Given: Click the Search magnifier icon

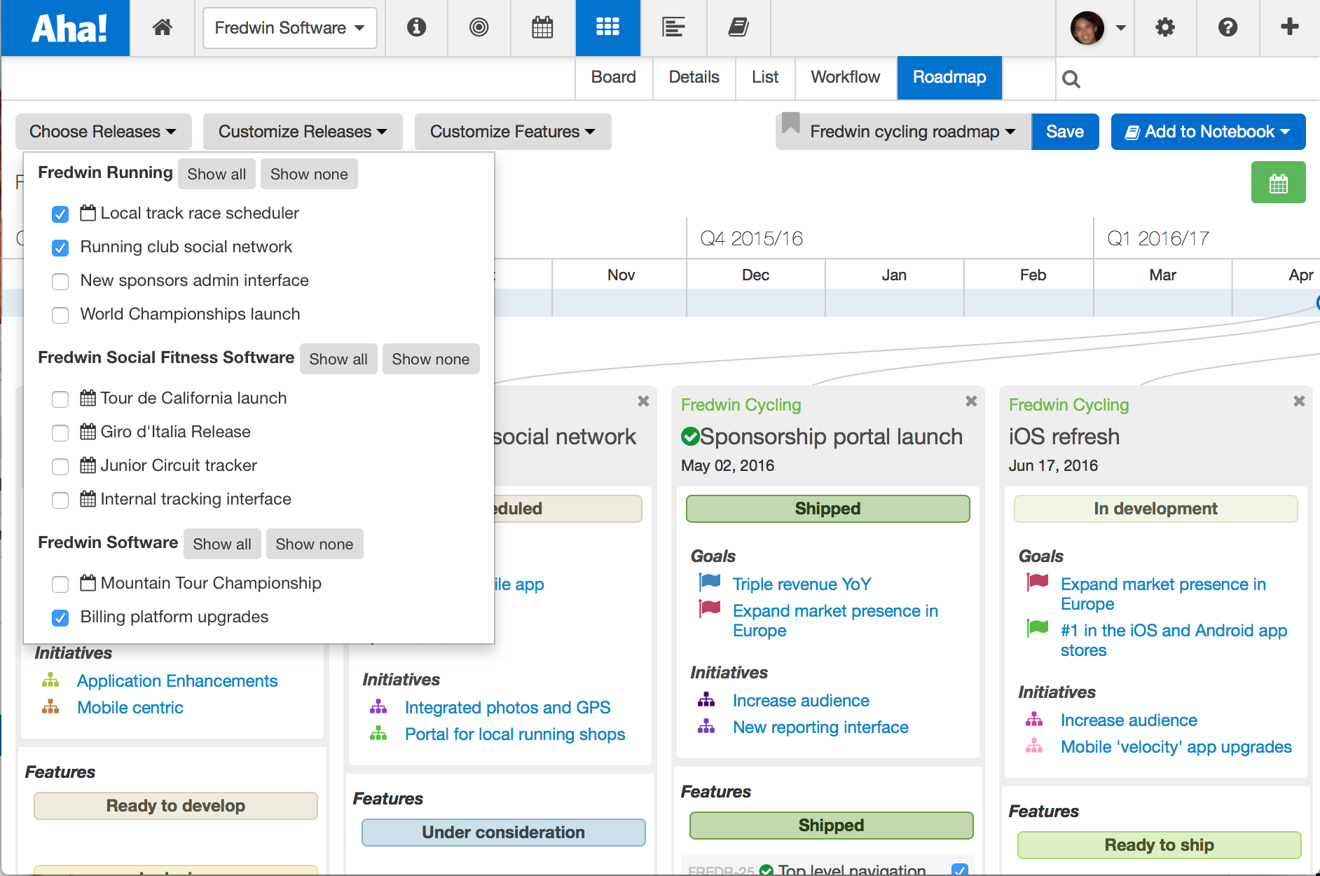Looking at the screenshot, I should click(1071, 79).
